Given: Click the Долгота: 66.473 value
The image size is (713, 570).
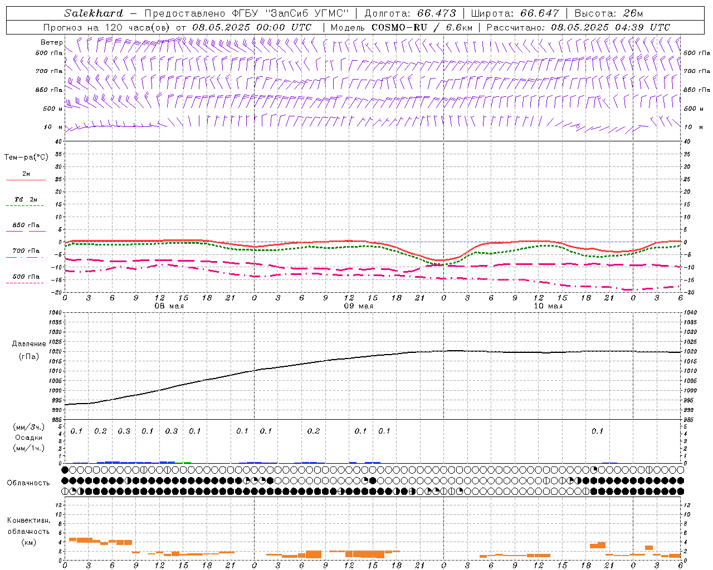Looking at the screenshot, I should [x=410, y=13].
